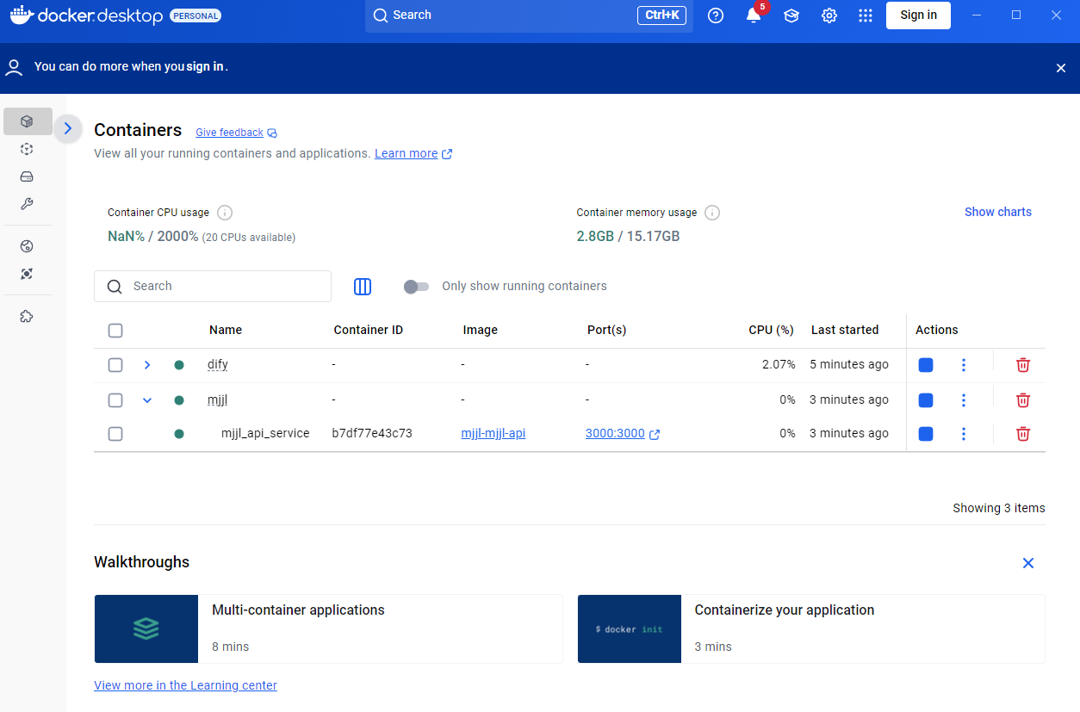This screenshot has height=712, width=1080.
Task: Delete the mjjl_api_service container
Action: coord(1023,434)
